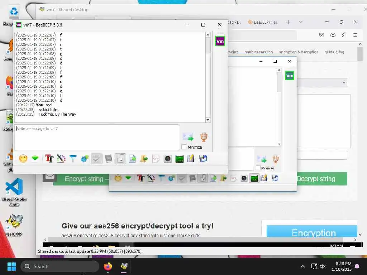Toggle grey notebook icon next to spell check

[x=109, y=159]
